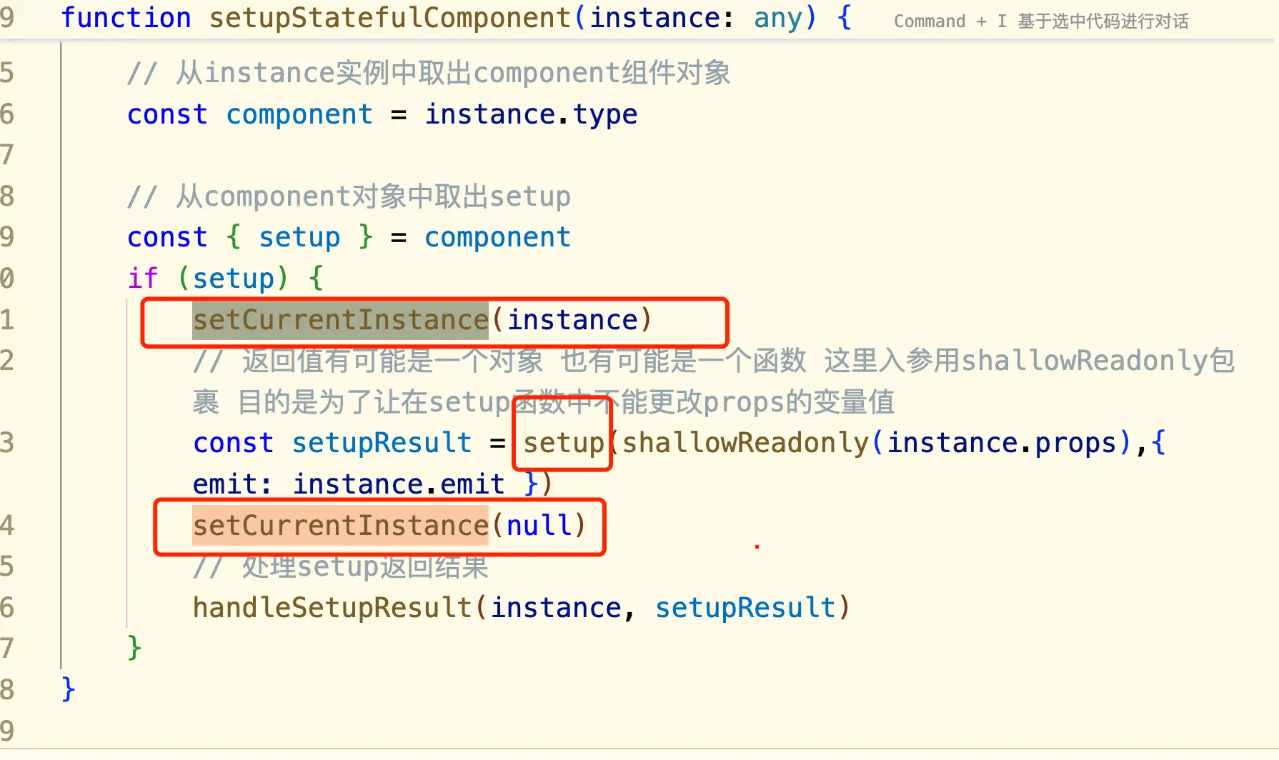Click the destructured setup variable in braces
Viewport: 1279px width, 760px height.
pos(299,237)
